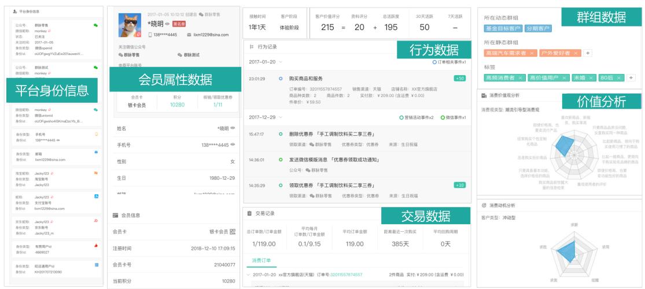
Task: Click the 1/11 coupon count link
Action: coord(218,105)
